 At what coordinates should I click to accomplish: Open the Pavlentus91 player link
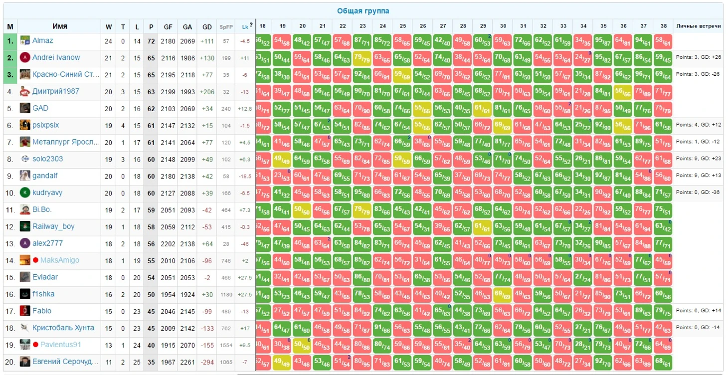tap(61, 345)
